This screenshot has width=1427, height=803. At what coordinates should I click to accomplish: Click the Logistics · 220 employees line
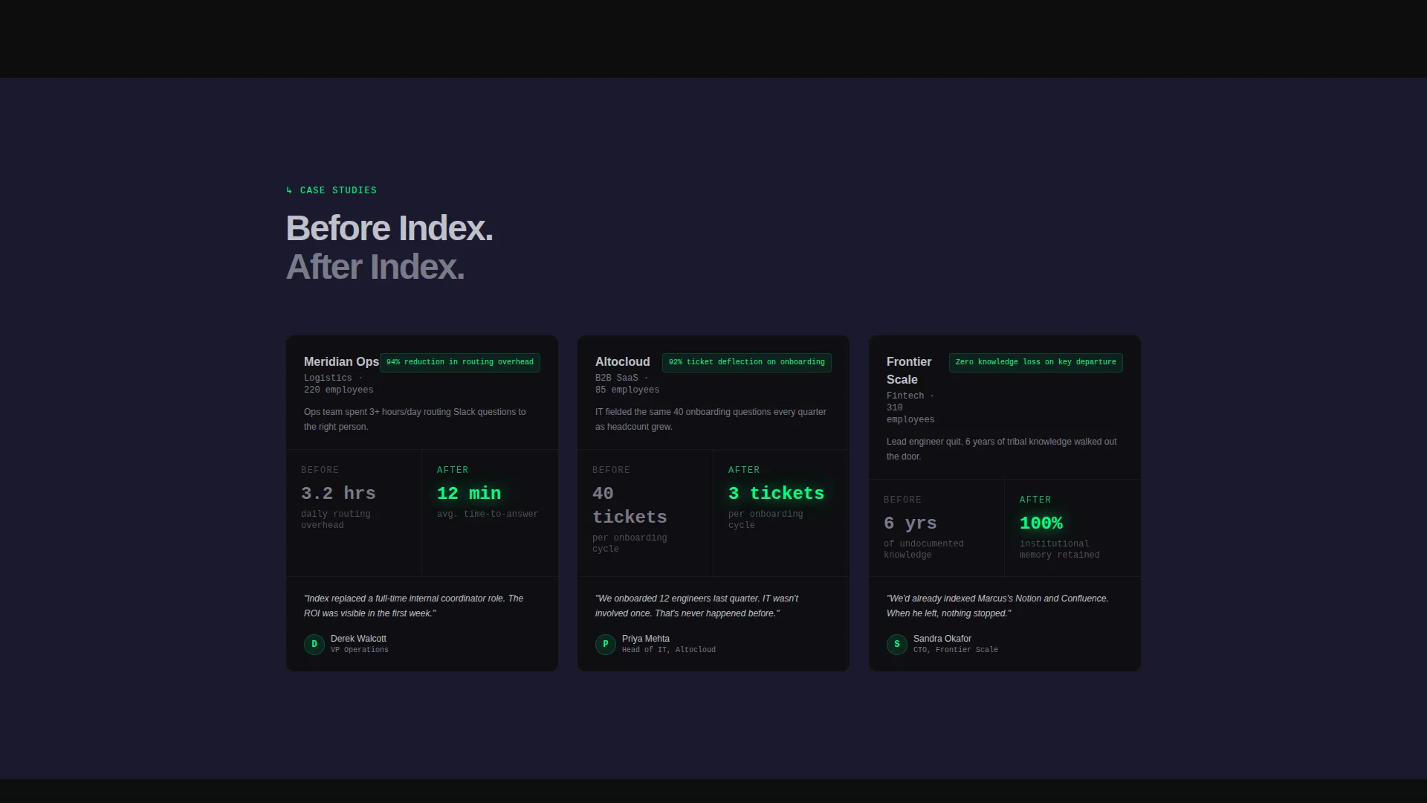tap(339, 384)
